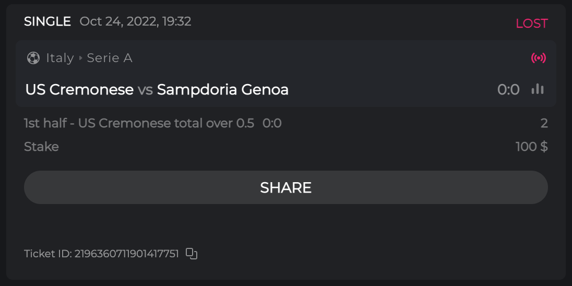Screen dimensions: 572x286
Task: Click the 100 $ stake amount
Action: (x=531, y=147)
